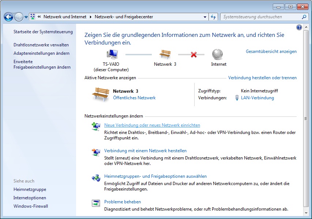312x219 pixels.
Task: Click the scrollbar down arrow
Action: 306,213
